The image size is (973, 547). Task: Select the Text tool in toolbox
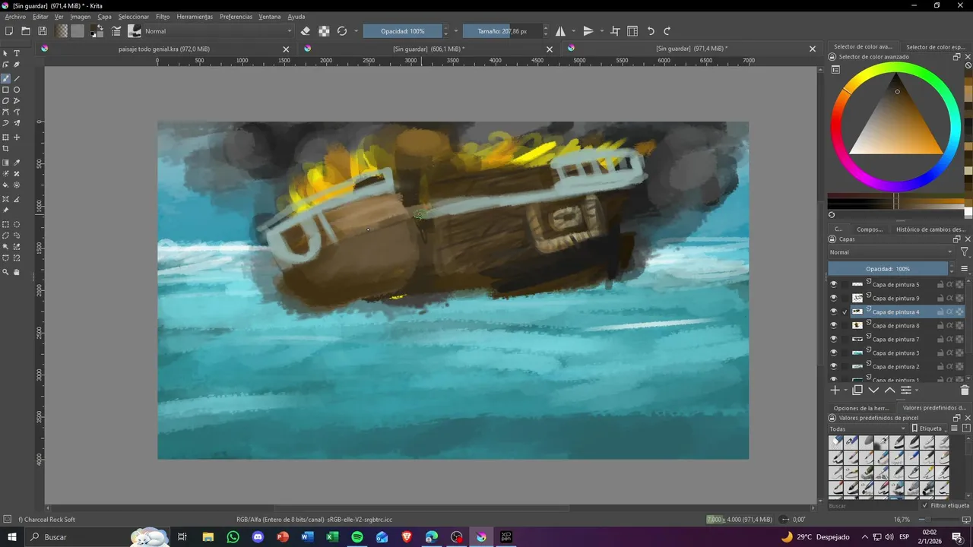click(17, 53)
